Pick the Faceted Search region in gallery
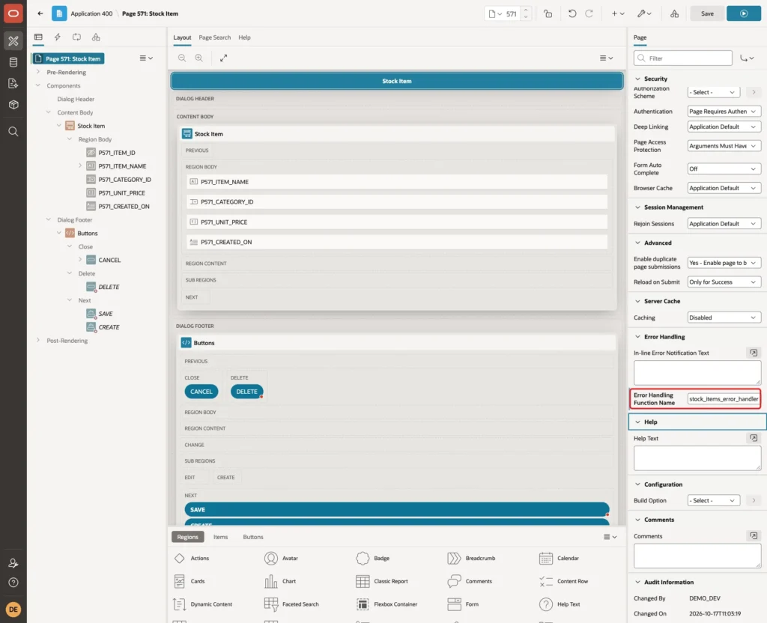This screenshot has height=623, width=767. (x=291, y=604)
